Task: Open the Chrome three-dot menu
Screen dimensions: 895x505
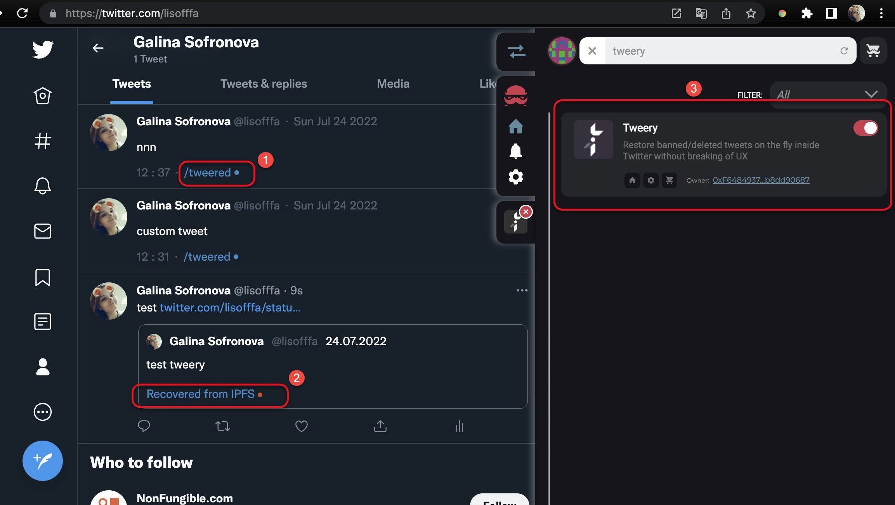Action: click(x=881, y=13)
